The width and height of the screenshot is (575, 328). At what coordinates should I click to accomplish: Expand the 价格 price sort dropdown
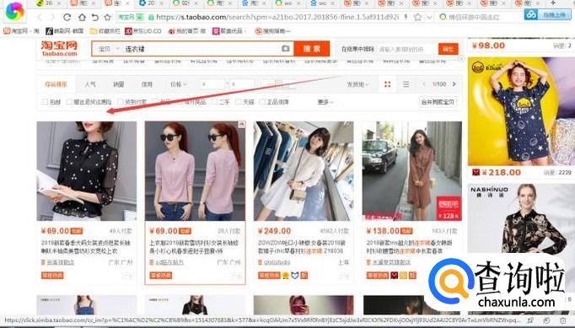[x=178, y=84]
